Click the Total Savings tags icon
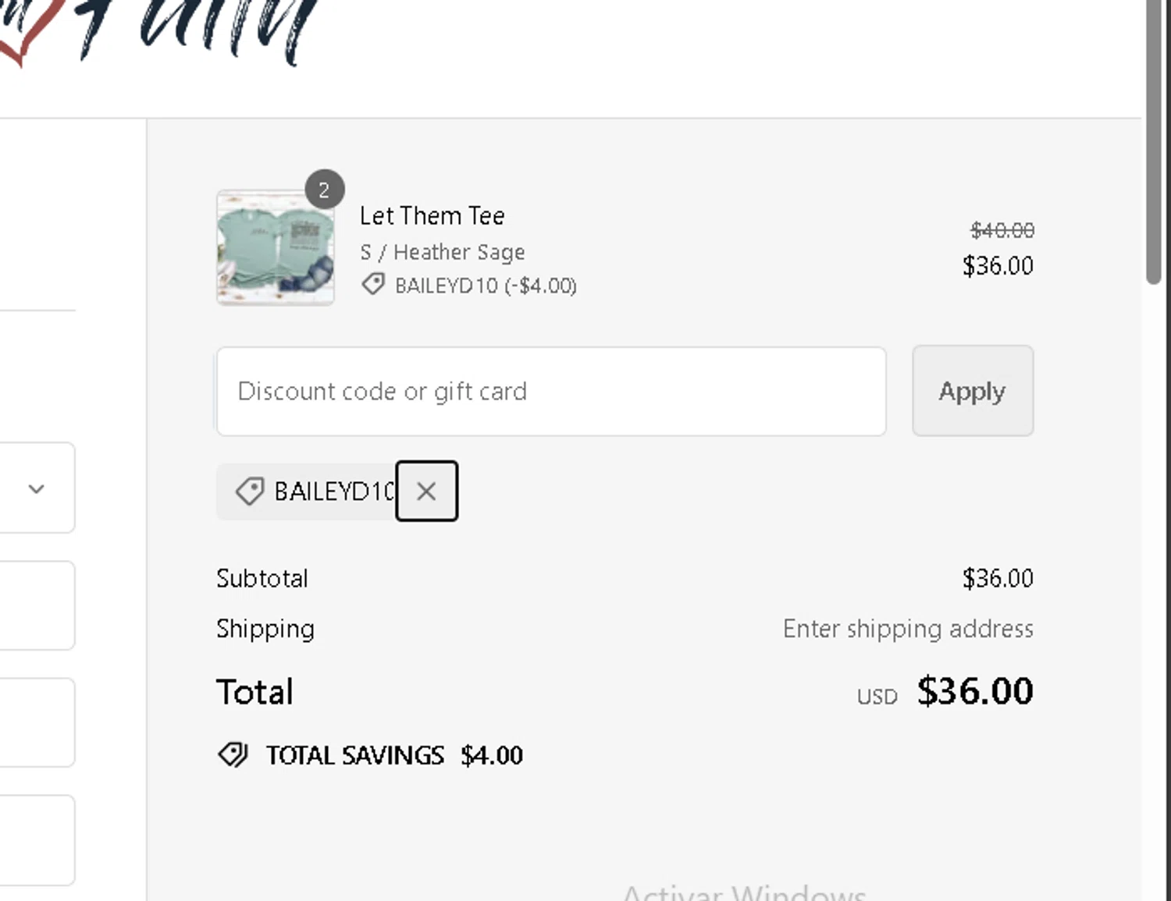 coord(233,755)
